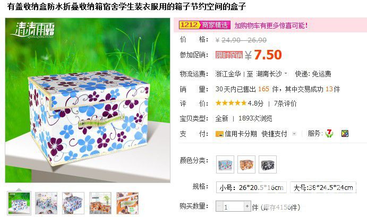Select the blue floral color option
The width and height of the screenshot is (367, 217).
click(225, 164)
